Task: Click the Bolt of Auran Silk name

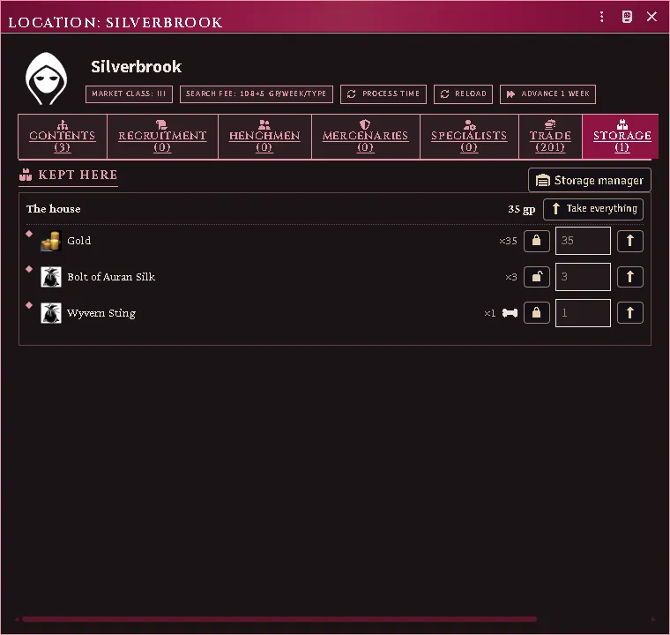Action: [x=111, y=277]
